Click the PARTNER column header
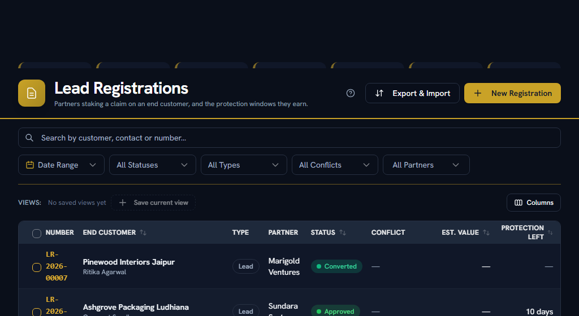 pos(283,232)
